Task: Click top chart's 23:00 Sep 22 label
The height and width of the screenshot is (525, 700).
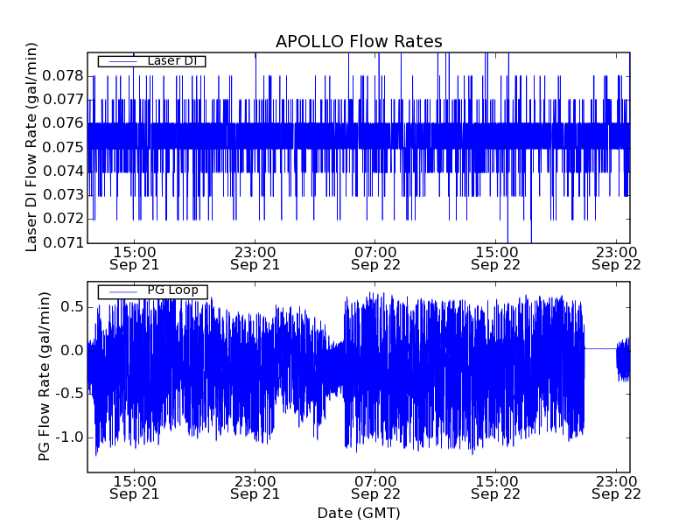Action: [x=616, y=259]
